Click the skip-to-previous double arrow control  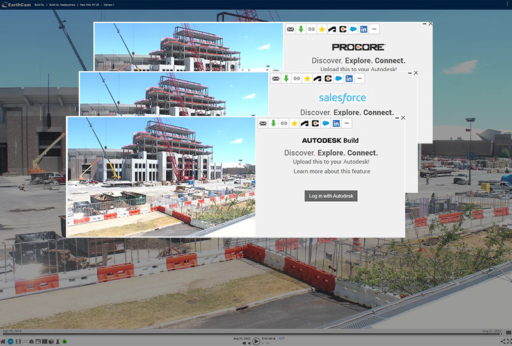click(244, 343)
